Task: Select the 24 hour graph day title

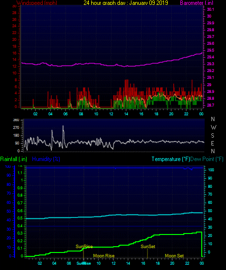Action: (x=126, y=3)
